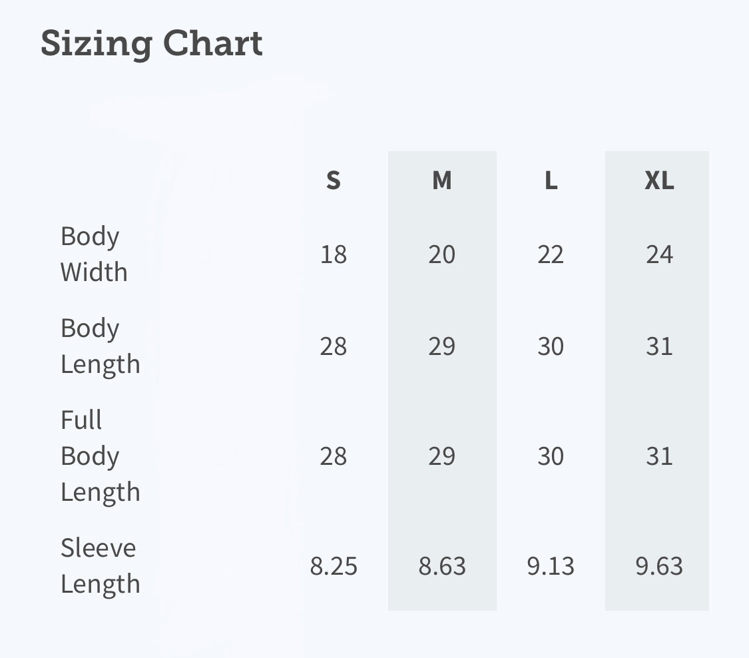Viewport: 749px width, 658px height.
Task: Click the Body Length row label
Action: 101,346
